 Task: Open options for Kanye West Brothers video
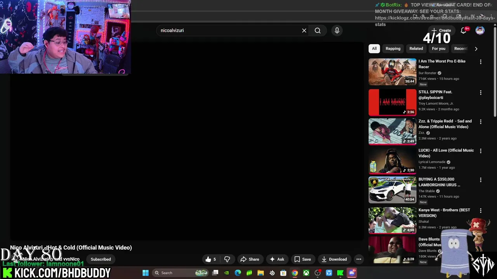[x=481, y=210]
